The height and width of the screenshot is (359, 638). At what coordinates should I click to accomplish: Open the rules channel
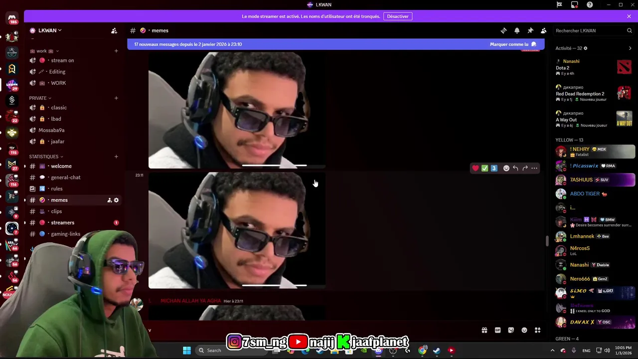(74, 189)
